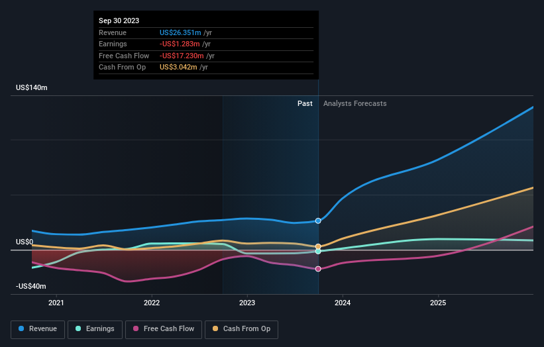
Task: Click the 2023 x-axis label
Action: pyautogui.click(x=247, y=303)
